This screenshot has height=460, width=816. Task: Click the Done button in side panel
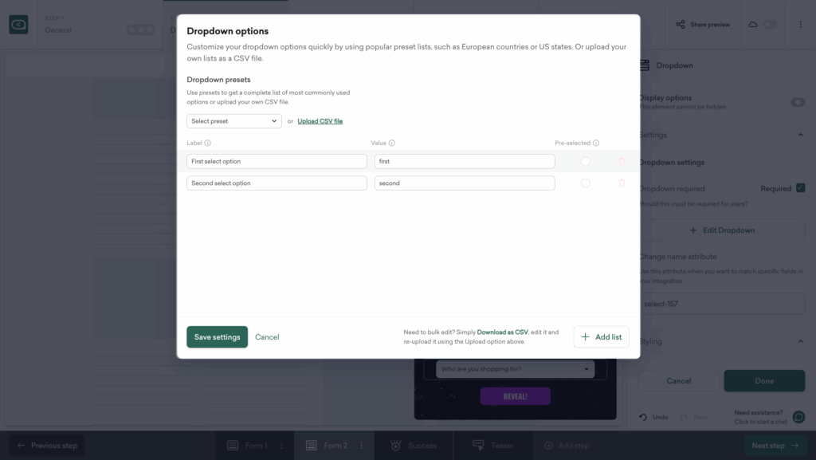pos(764,381)
